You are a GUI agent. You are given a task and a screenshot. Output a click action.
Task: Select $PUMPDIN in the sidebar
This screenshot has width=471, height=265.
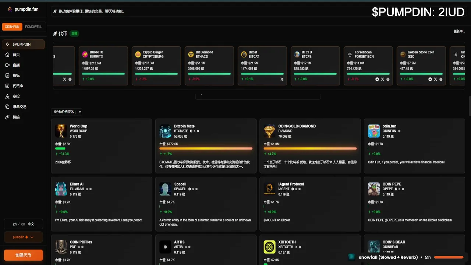click(x=24, y=44)
